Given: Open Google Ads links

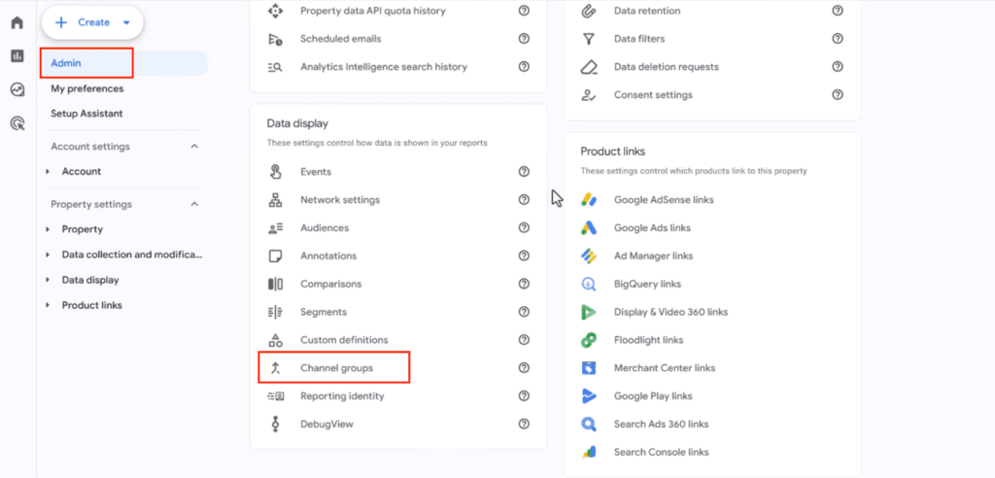Looking at the screenshot, I should pyautogui.click(x=652, y=228).
